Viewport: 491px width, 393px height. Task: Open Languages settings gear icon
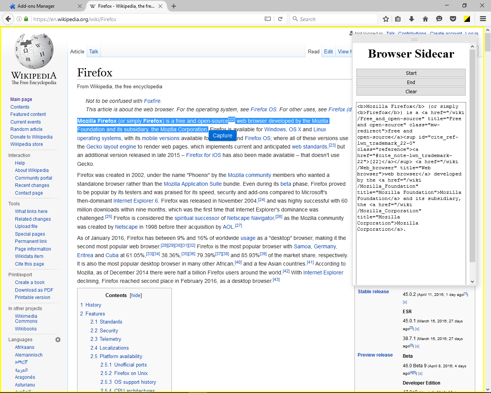tap(58, 340)
